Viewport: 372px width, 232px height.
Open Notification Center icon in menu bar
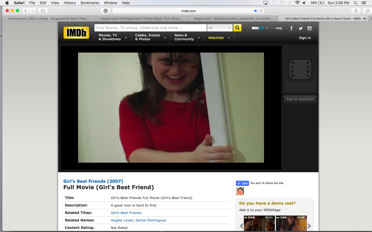point(364,3)
